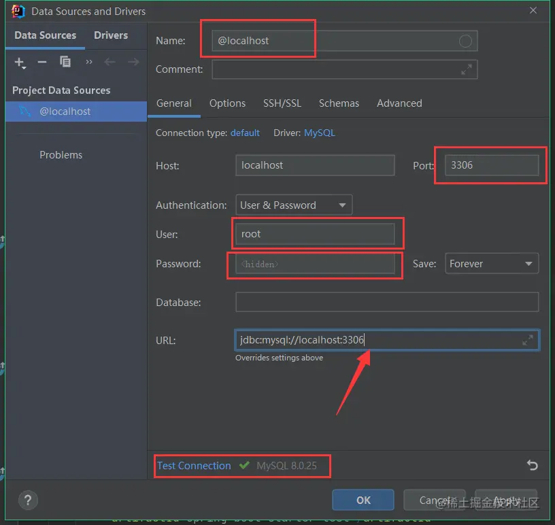
Task: Click the Port field showing 3306
Action: pos(492,165)
